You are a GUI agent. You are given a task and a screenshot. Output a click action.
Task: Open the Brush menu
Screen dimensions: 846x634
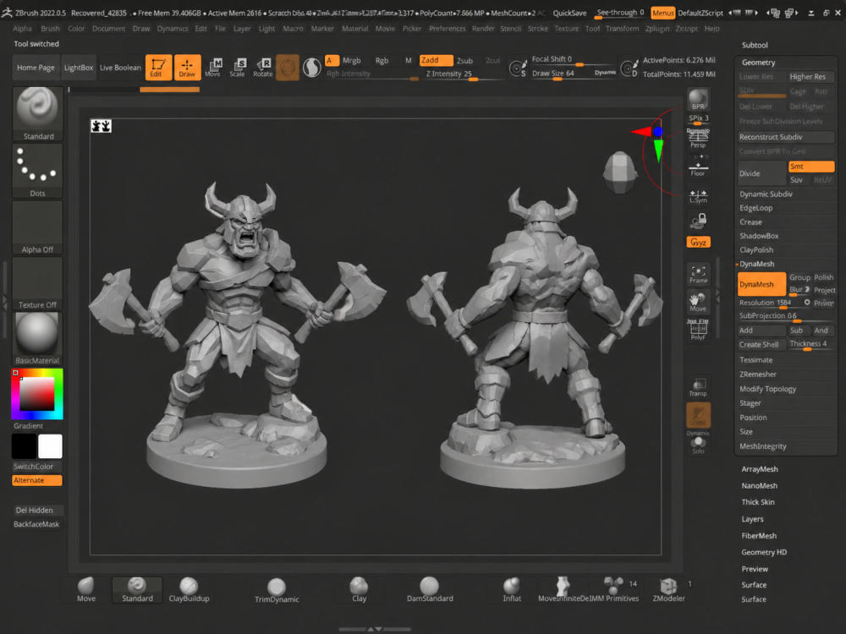click(x=50, y=29)
